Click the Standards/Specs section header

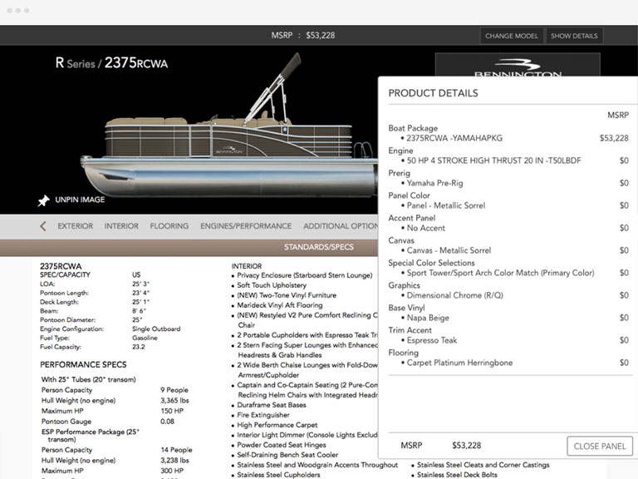point(318,247)
